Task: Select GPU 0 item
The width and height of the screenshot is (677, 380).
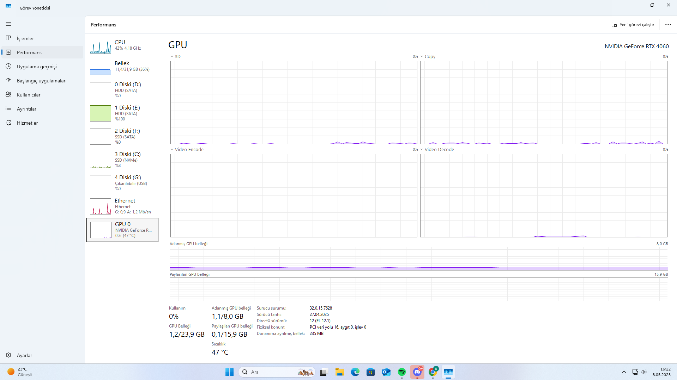Action: pyautogui.click(x=122, y=230)
